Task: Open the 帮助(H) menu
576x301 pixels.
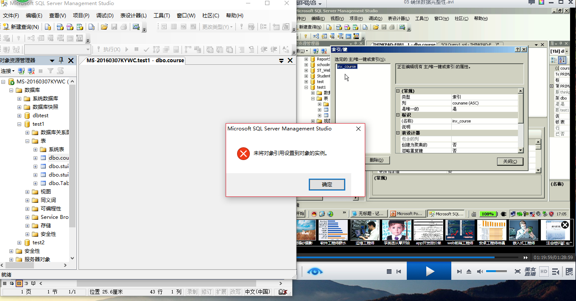Action: 235,16
